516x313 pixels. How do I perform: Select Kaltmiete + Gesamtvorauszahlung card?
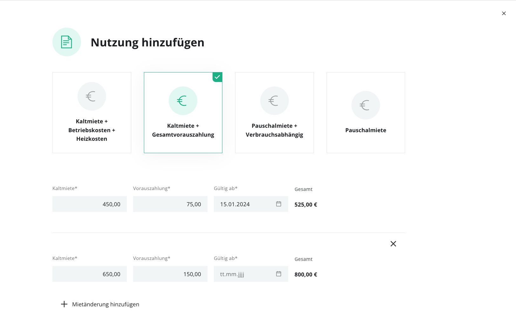183,112
